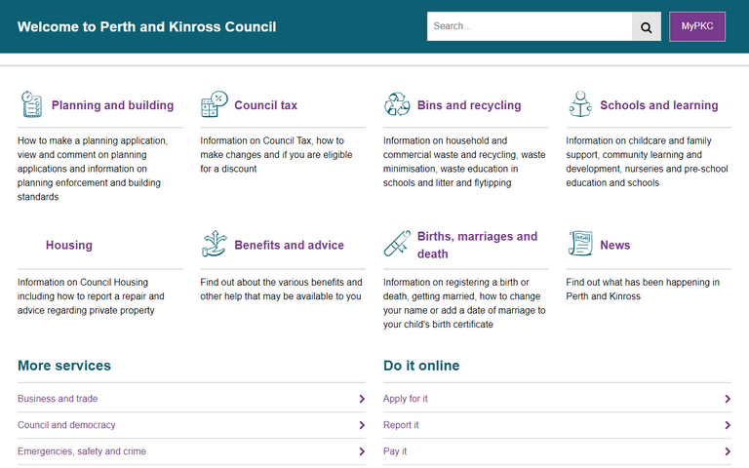Open the Apply for it chevron
749x468 pixels.
click(x=728, y=399)
